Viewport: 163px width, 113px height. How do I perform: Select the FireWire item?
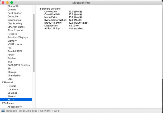tap(12, 34)
